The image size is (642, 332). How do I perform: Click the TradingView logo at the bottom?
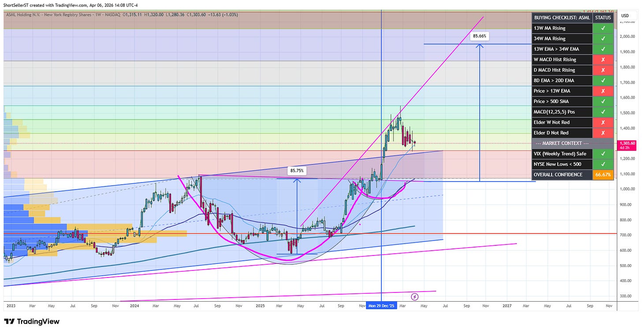click(32, 321)
